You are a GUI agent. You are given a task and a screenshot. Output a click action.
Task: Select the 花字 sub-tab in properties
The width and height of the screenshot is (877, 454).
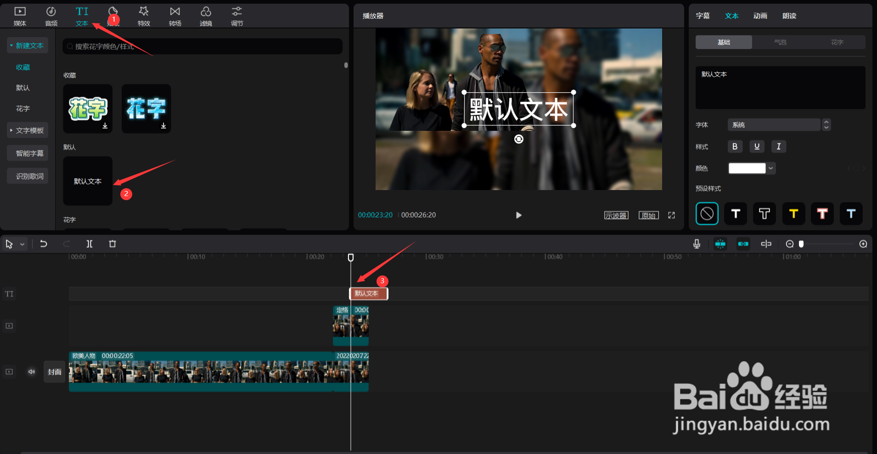tap(837, 42)
